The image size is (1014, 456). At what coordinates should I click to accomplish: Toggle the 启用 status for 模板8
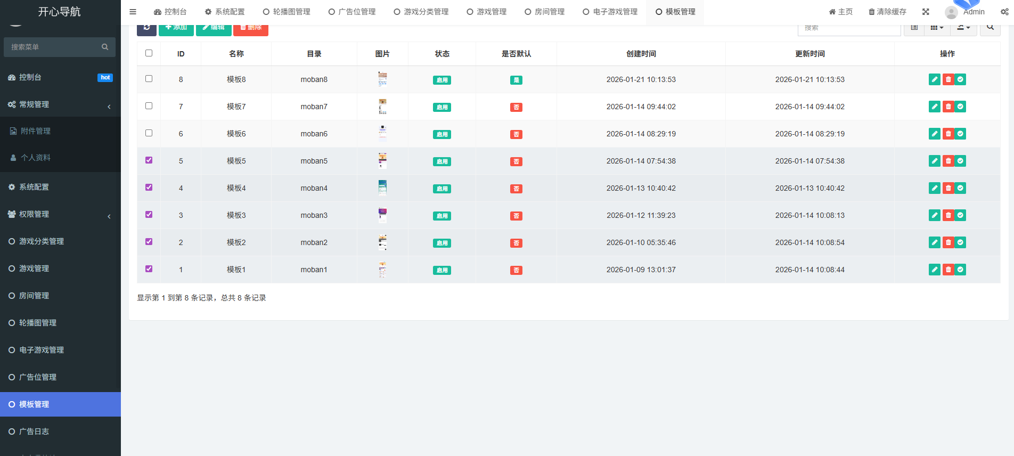(x=442, y=80)
